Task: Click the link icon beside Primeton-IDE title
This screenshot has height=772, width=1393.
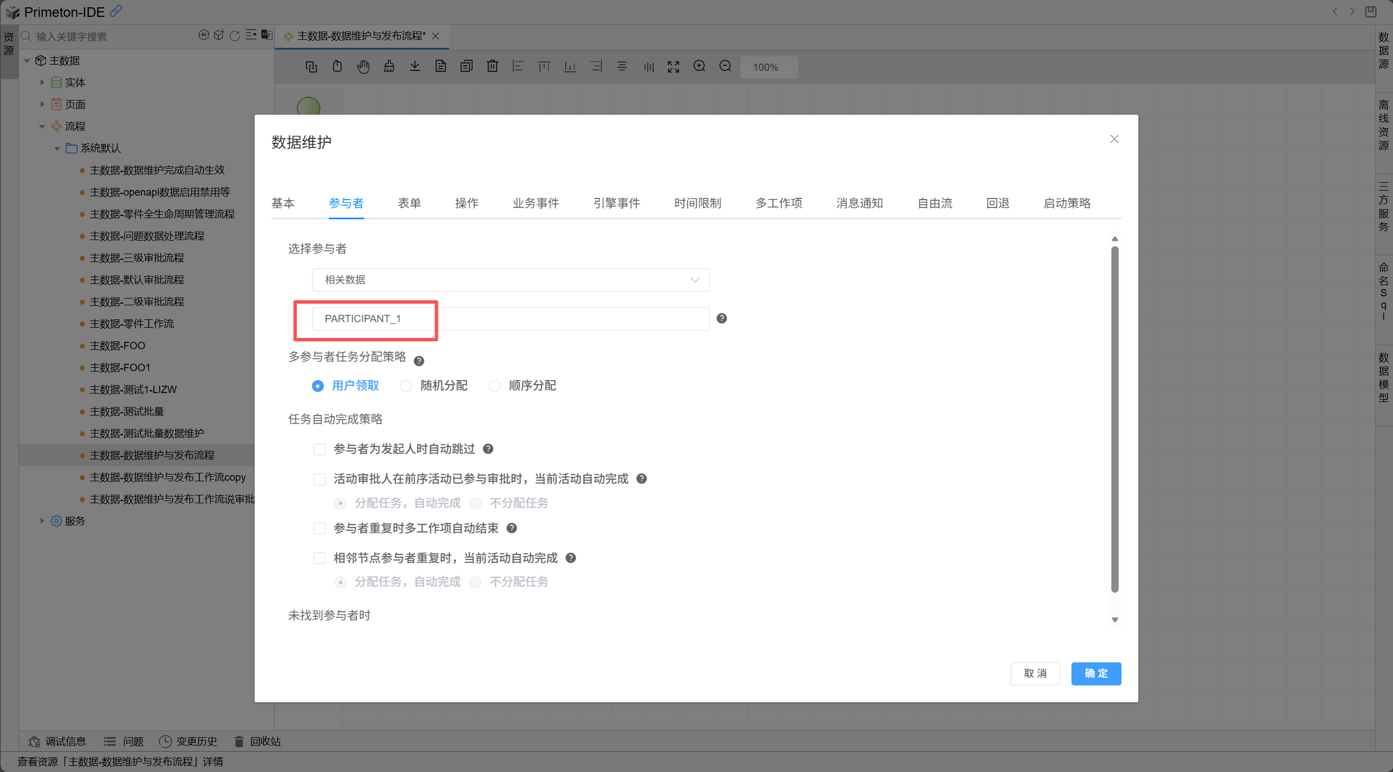Action: point(116,11)
